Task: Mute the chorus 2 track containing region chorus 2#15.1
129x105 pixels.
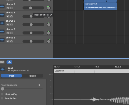Action: click(8, 8)
